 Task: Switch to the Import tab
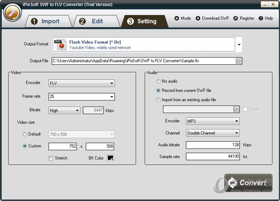tap(48, 21)
